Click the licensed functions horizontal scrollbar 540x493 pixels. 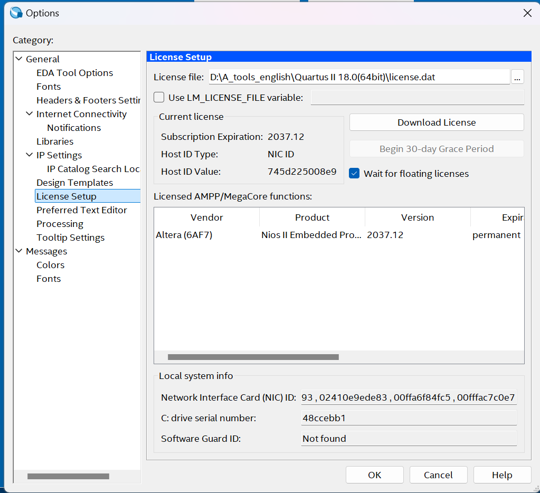(x=253, y=357)
